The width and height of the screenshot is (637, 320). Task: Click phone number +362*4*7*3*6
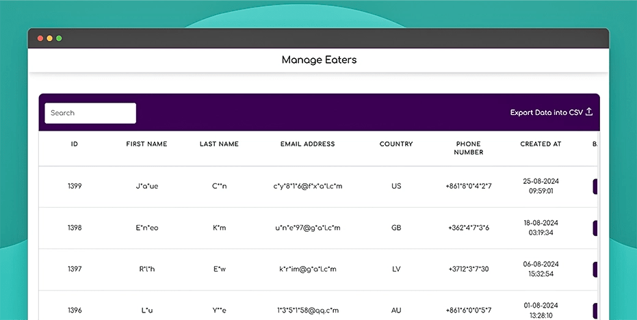click(469, 228)
